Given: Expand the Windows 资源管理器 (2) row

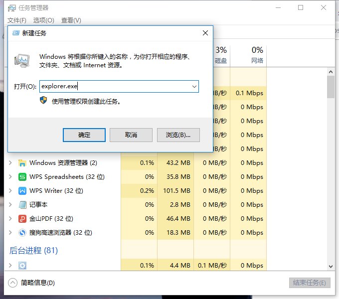Looking at the screenshot, I should (x=10, y=162).
